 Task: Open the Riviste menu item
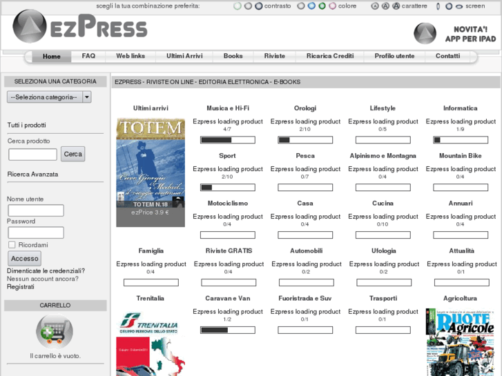[x=275, y=56]
